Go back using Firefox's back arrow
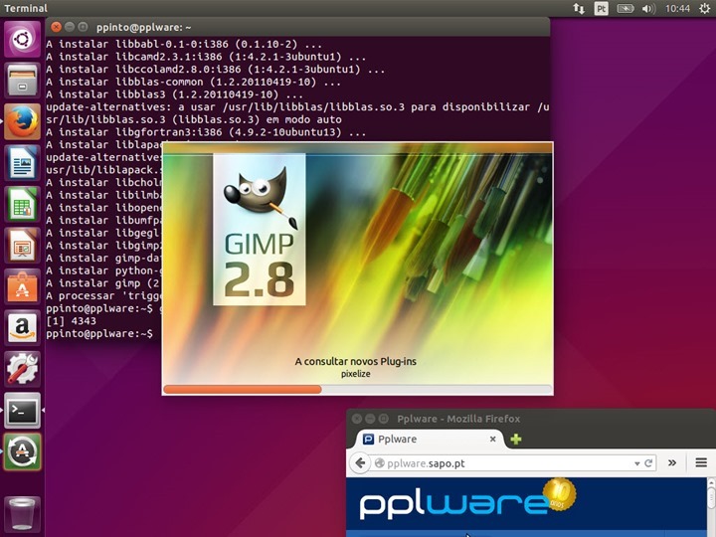This screenshot has width=716, height=537. [360, 463]
